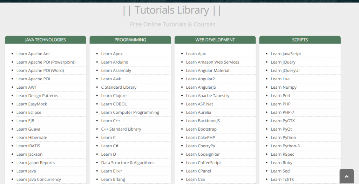Go to Learn Elixir

point(111,171)
